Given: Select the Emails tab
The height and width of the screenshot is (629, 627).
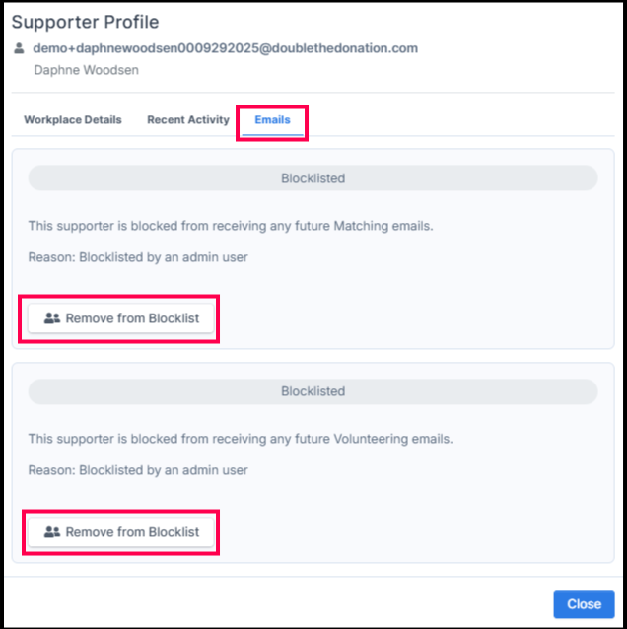Looking at the screenshot, I should (272, 120).
